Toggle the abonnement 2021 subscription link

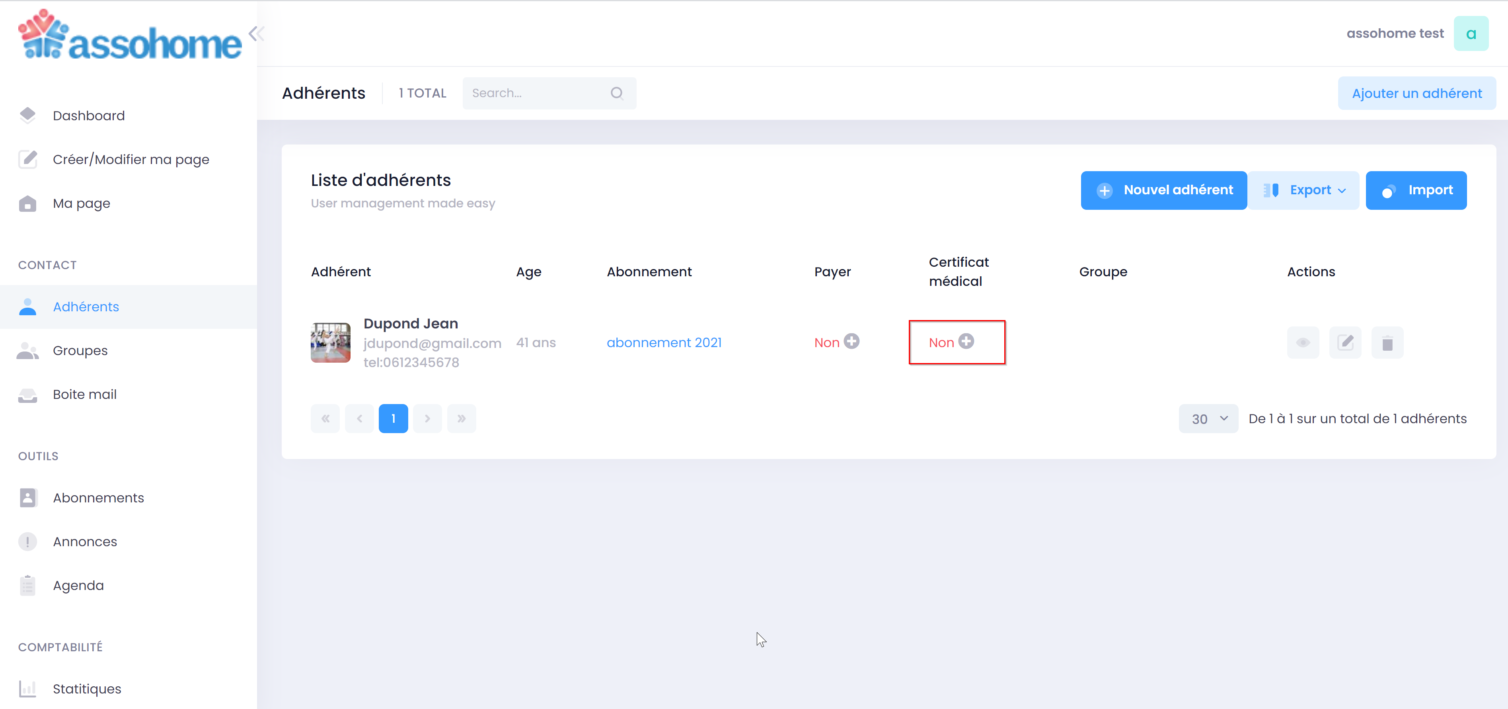[664, 342]
